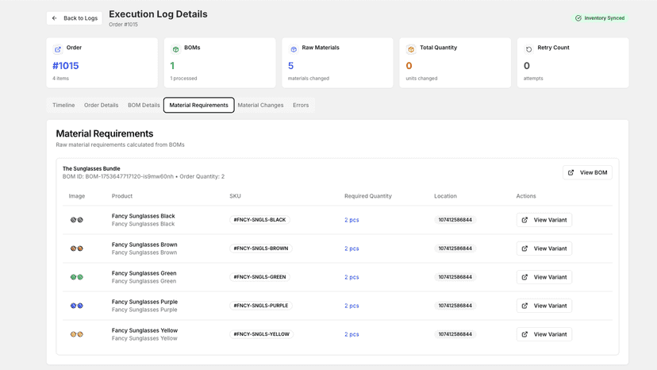Click the #FNCY-SNGLS-BROWN SKU badge

(x=260, y=249)
